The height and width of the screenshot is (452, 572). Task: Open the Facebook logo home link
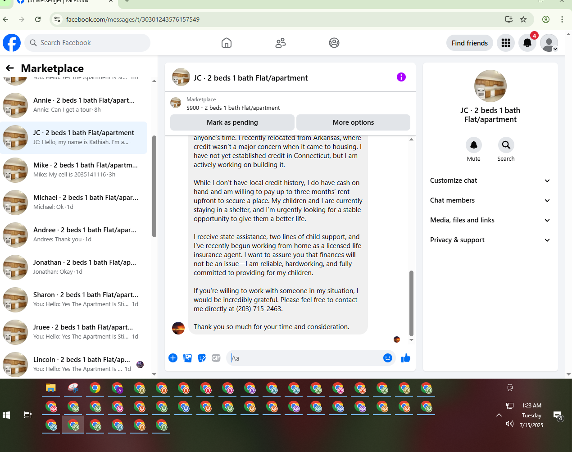[x=12, y=43]
